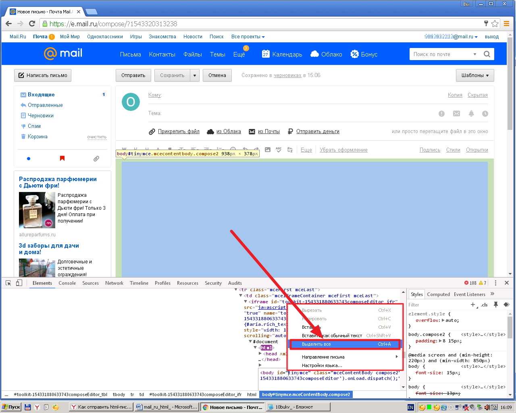Open the Все проекты dropdown menu

[248, 37]
